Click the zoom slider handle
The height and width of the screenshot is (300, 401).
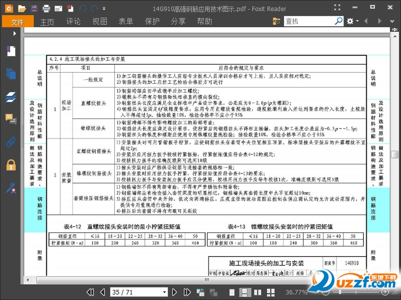click(340, 292)
